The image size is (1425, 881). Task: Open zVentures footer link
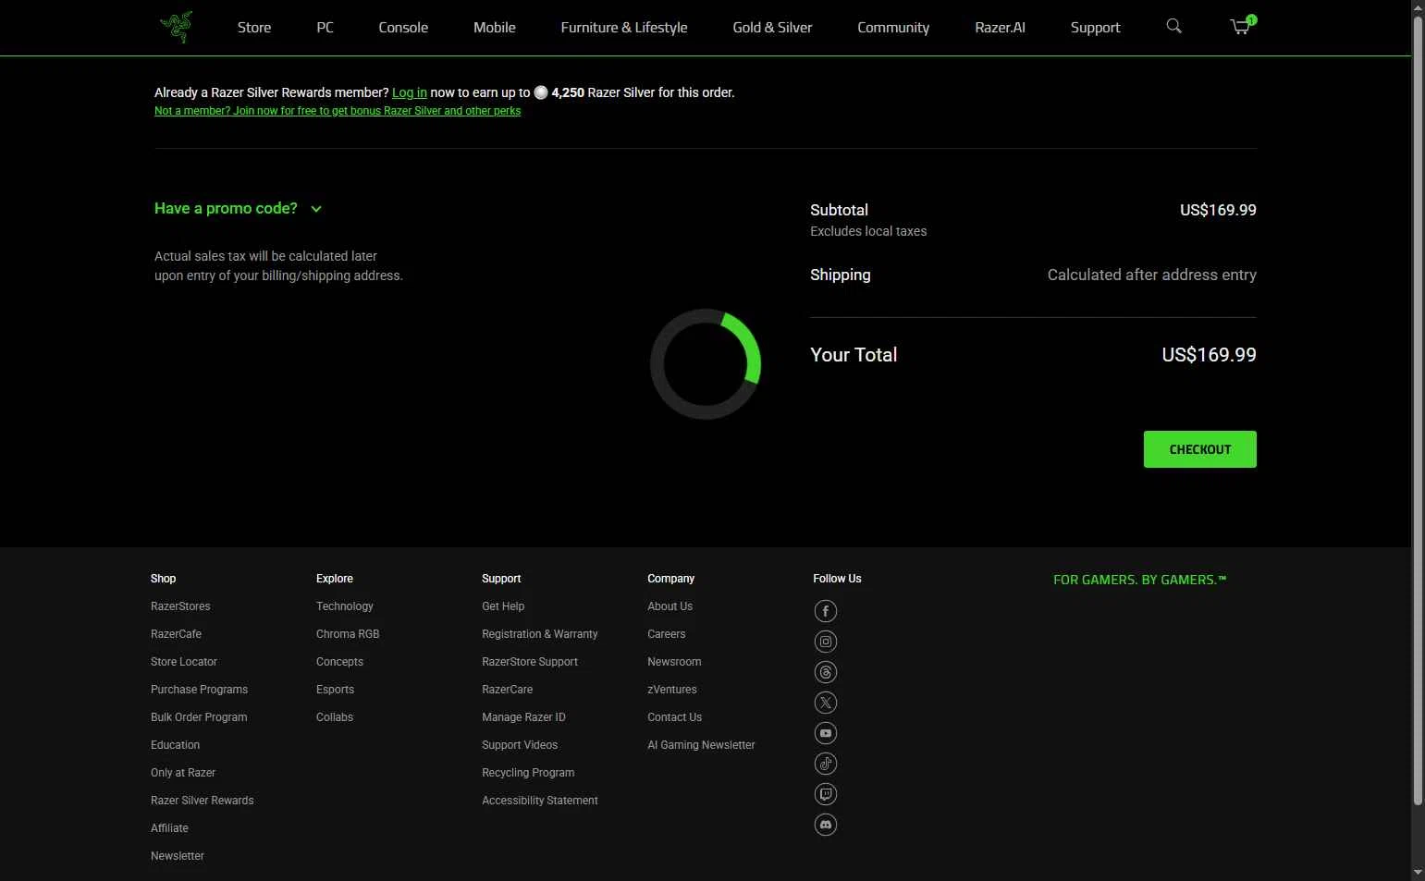click(672, 690)
